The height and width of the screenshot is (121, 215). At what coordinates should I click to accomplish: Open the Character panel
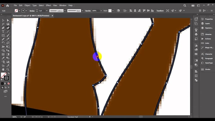coord(207,54)
